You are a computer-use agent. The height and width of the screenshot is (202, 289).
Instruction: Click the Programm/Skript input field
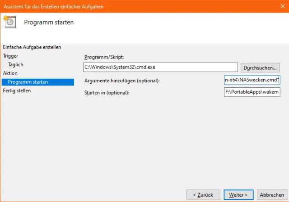[160, 67]
